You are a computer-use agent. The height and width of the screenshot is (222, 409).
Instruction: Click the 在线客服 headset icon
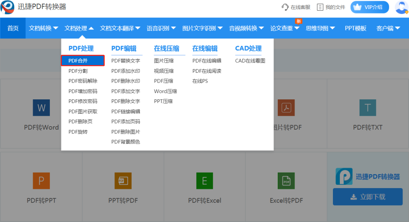285,7
